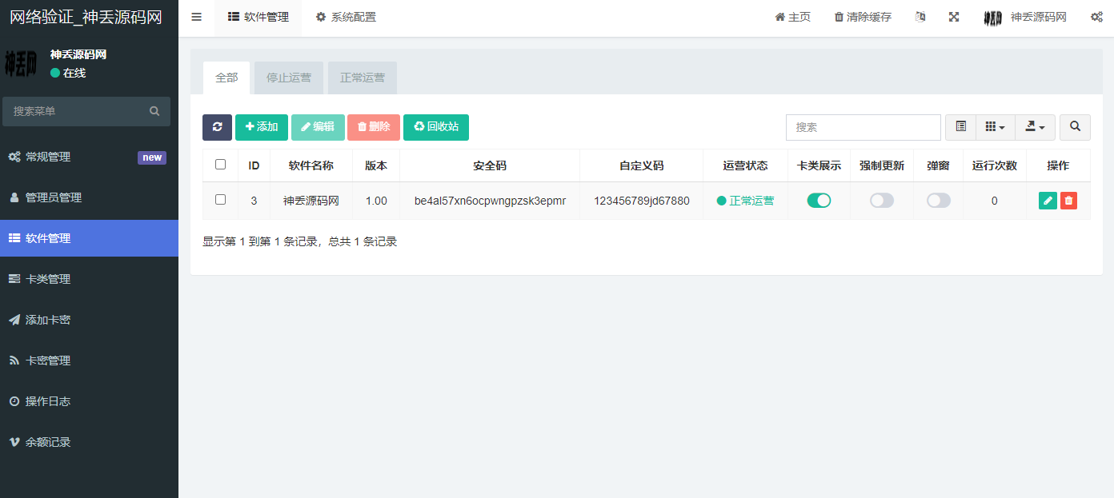This screenshot has height=498, width=1114.
Task: Switch to the 正常运营 tab
Action: point(362,78)
